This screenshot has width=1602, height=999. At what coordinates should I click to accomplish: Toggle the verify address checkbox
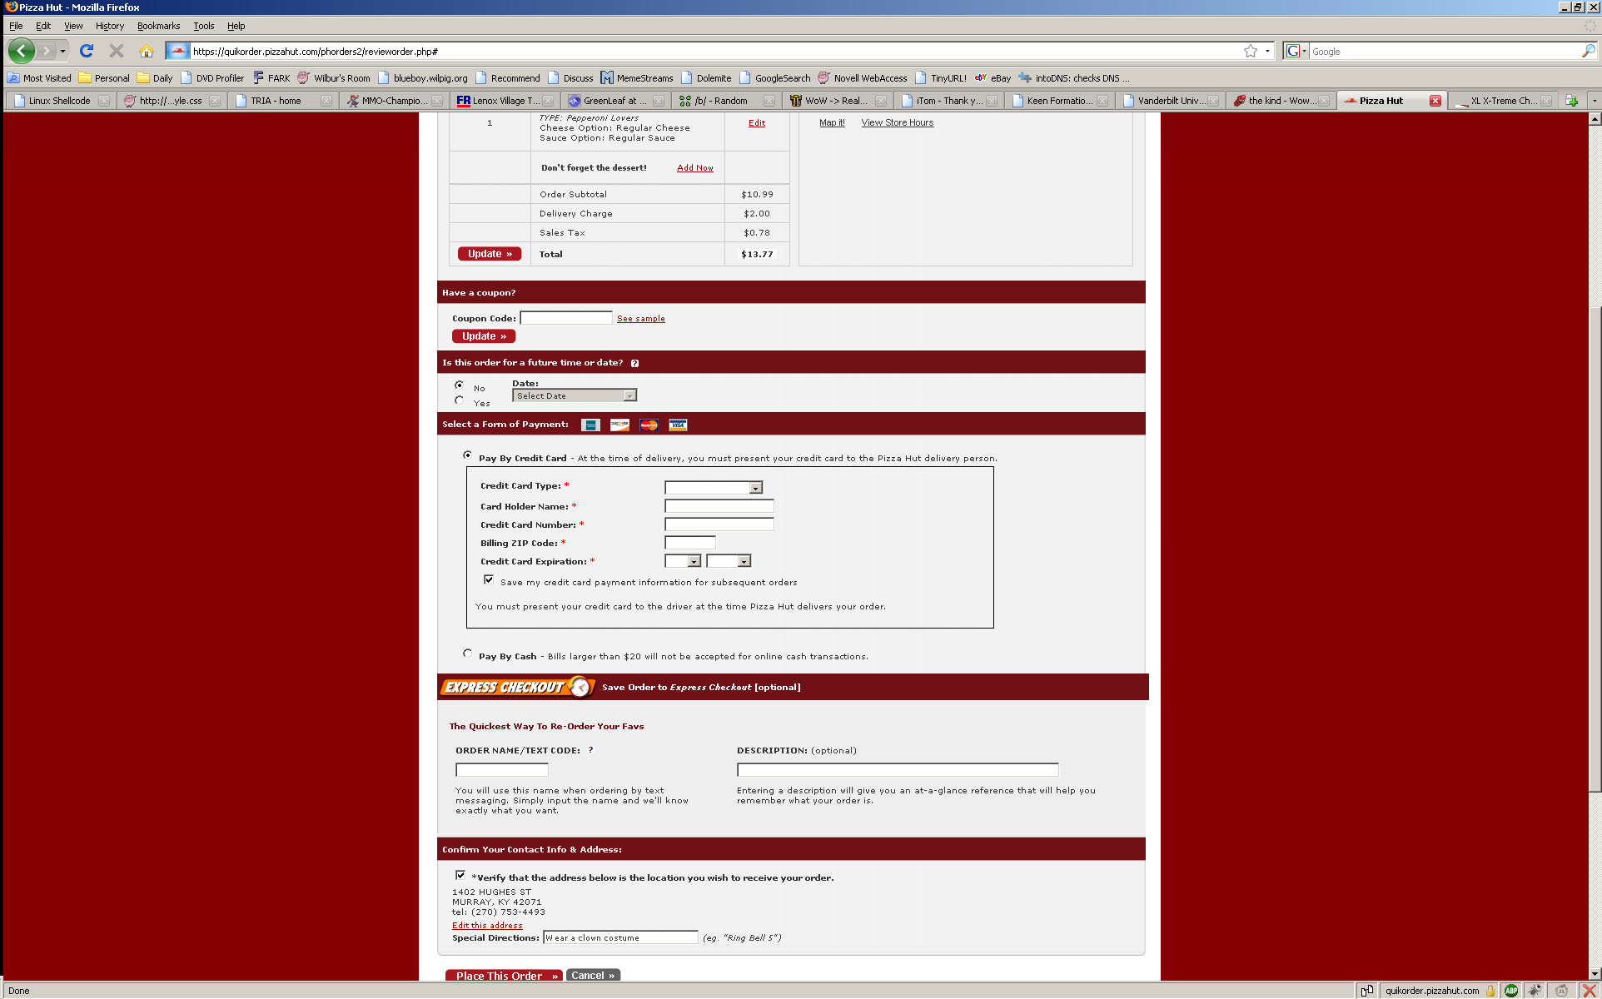click(x=460, y=875)
